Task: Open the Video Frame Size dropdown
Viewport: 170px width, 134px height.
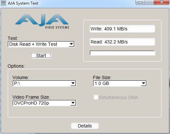Action: (x=44, y=103)
